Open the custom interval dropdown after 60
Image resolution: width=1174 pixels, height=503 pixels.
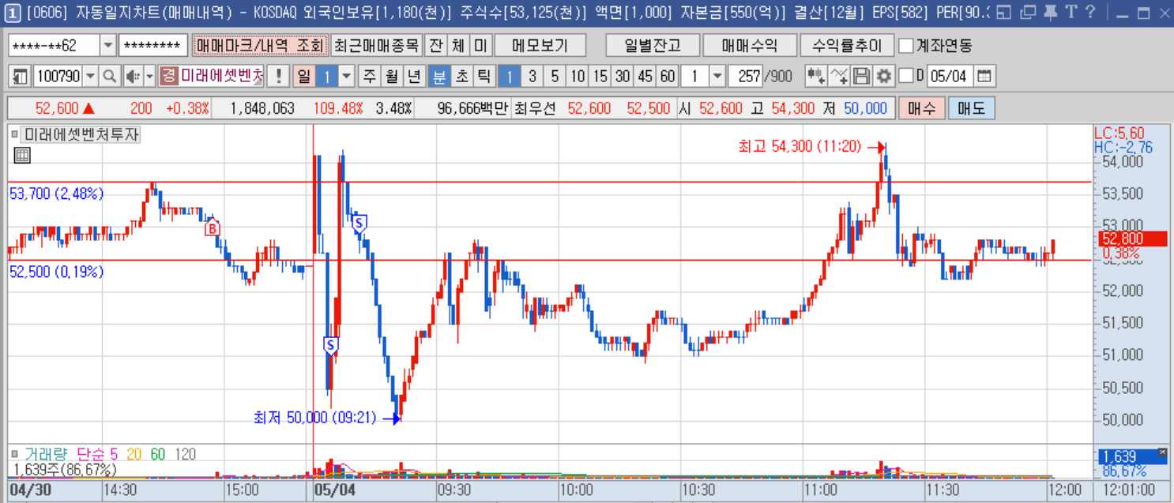coord(717,77)
